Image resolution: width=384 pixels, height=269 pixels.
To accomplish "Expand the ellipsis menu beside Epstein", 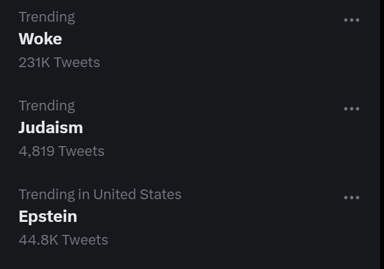I will click(x=351, y=198).
